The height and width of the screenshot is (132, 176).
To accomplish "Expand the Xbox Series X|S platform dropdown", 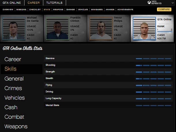I will coord(173,3).
